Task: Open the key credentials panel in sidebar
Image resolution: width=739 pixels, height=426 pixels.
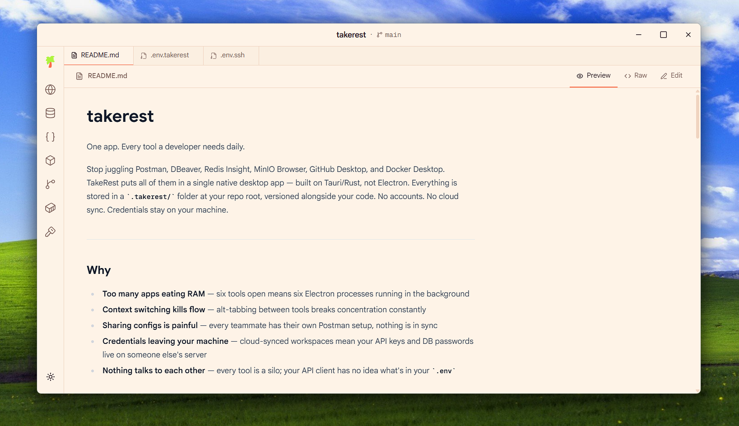Action: (51, 232)
